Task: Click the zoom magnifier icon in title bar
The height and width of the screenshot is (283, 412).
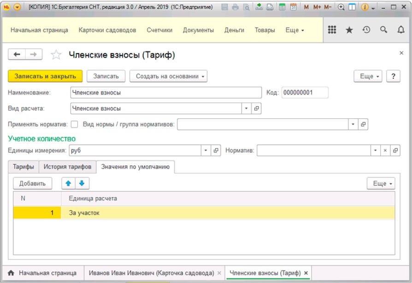Action: pyautogui.click(x=341, y=7)
